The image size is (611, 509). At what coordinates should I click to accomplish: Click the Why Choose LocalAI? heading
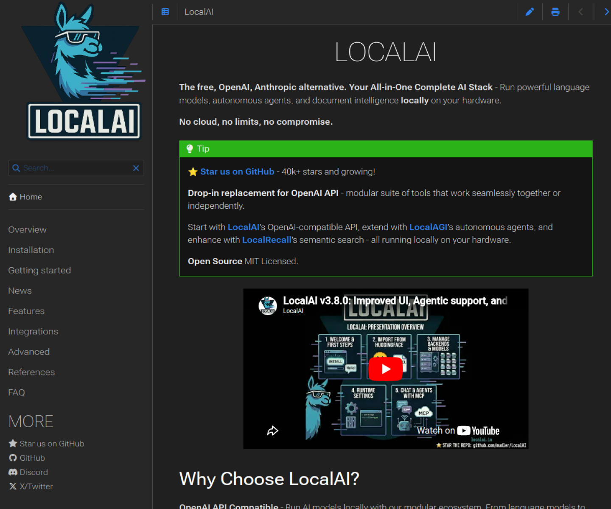click(x=269, y=479)
